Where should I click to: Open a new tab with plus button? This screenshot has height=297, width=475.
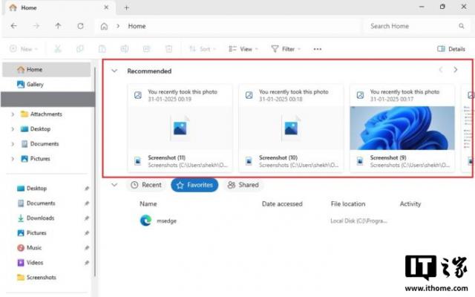coord(126,7)
